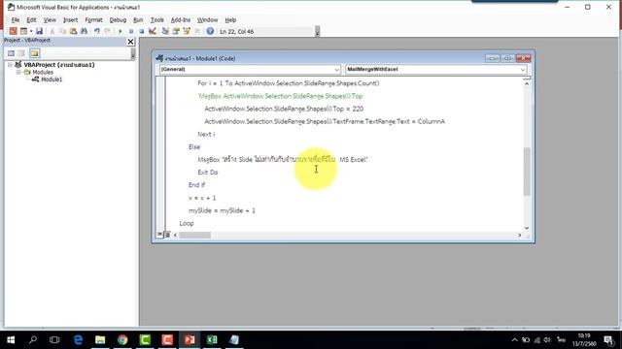Open the View menu

(50, 19)
